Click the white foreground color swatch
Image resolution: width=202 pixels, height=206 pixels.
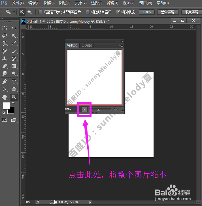pyautogui.click(x=7, y=106)
